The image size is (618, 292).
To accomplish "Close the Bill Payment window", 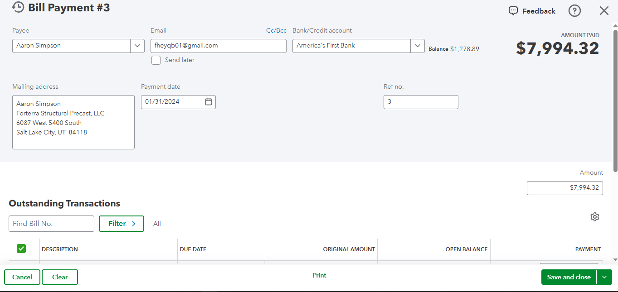I will (604, 11).
